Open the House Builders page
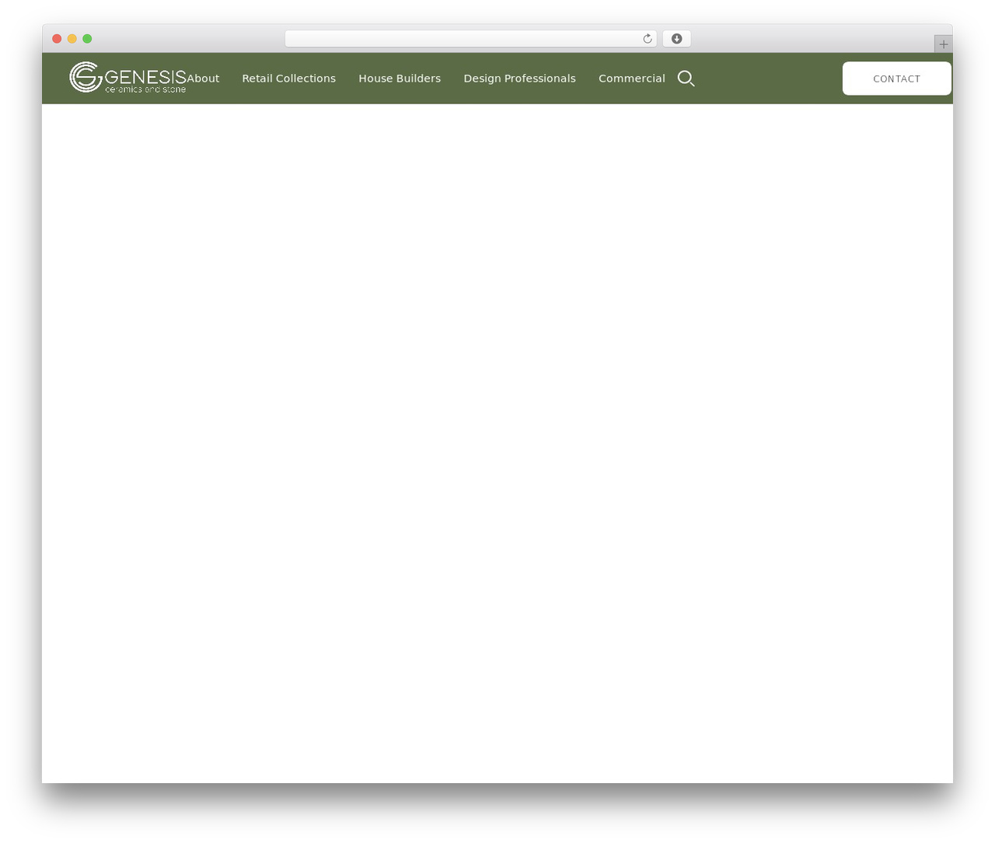 400,79
